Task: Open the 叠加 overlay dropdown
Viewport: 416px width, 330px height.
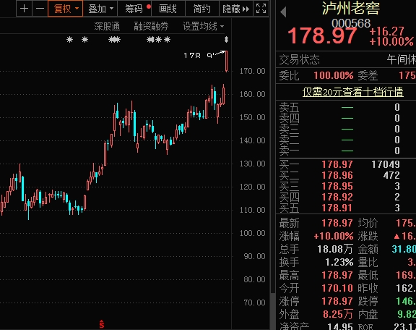Action: point(100,9)
